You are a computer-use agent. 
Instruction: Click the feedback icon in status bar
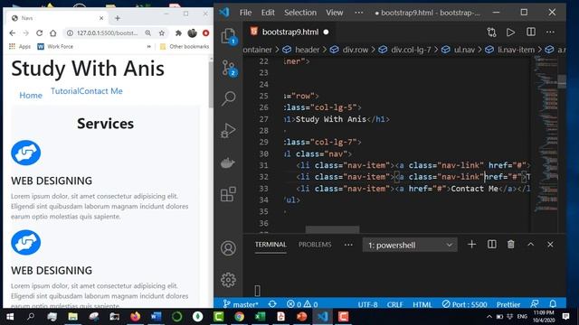[x=534, y=303]
